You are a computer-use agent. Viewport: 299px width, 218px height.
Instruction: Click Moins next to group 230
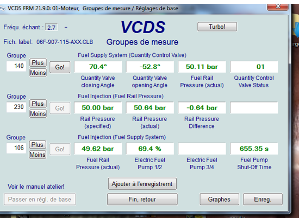pos(38,114)
